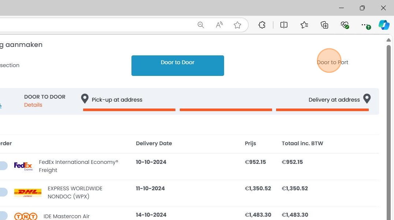This screenshot has width=394, height=220.
Task: Open the Read aloud icon
Action: pyautogui.click(x=219, y=25)
